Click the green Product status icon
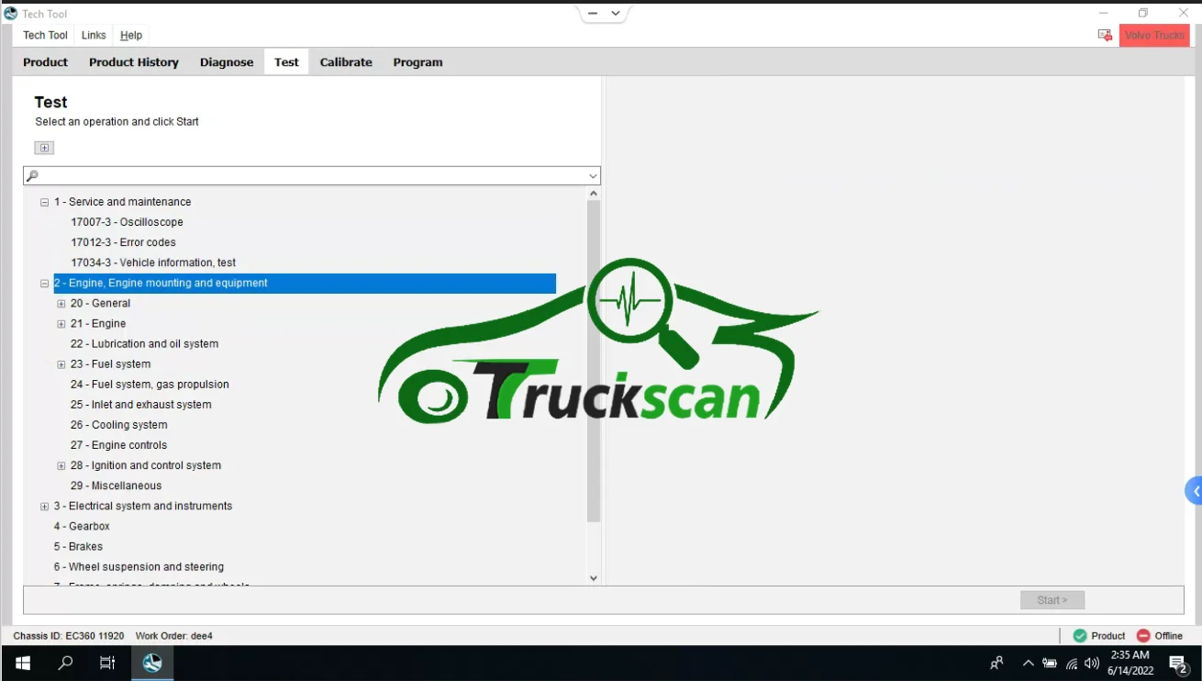 pyautogui.click(x=1080, y=636)
